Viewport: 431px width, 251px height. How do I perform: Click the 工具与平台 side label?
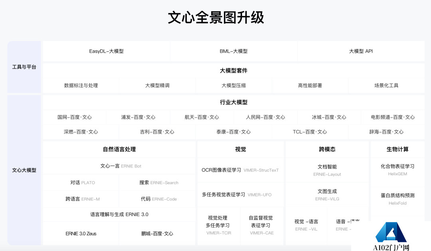click(x=24, y=67)
